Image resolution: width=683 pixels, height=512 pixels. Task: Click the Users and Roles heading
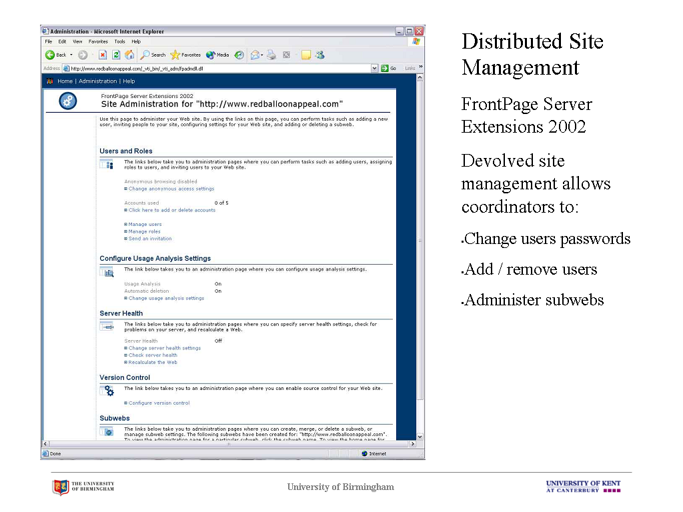pyautogui.click(x=126, y=151)
